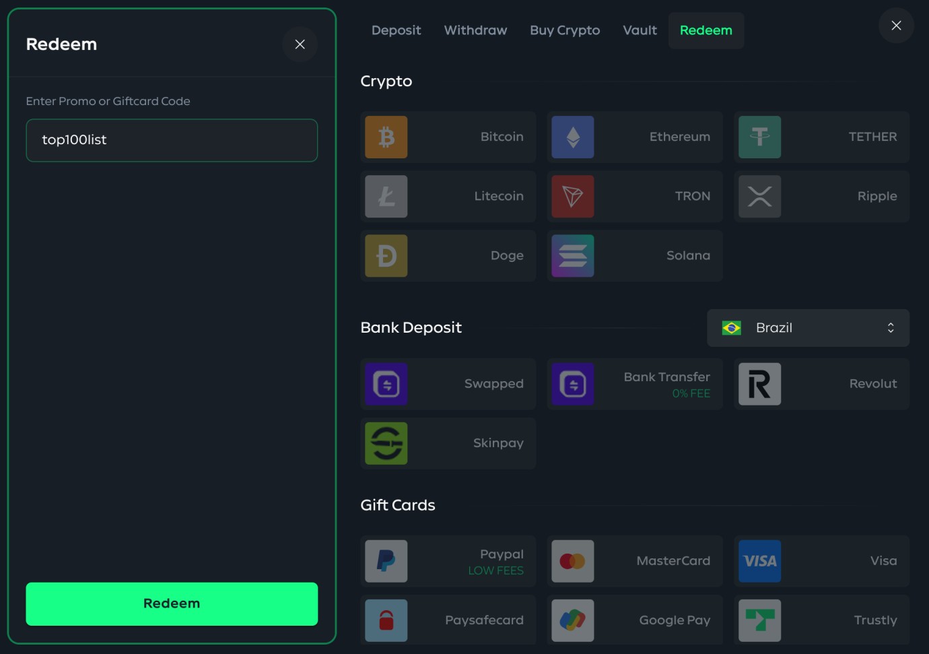The height and width of the screenshot is (654, 929).
Task: Click the Paysafecard lock icon
Action: [386, 620]
